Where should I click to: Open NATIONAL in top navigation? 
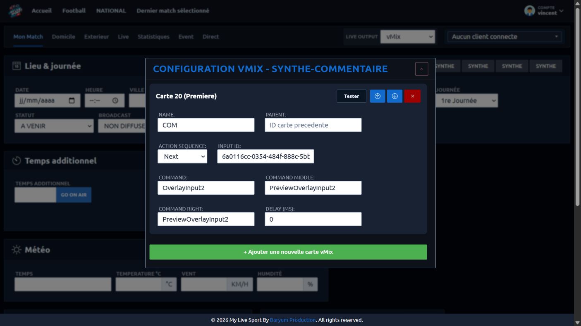coord(111,11)
